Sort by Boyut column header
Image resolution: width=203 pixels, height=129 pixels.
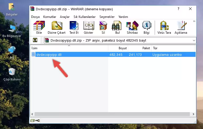pos(118,48)
